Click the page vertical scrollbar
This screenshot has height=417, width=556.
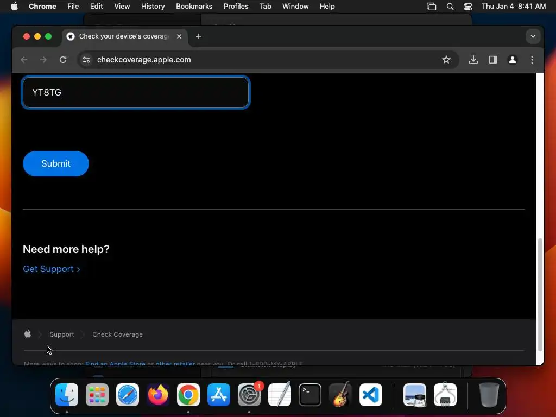click(x=540, y=294)
